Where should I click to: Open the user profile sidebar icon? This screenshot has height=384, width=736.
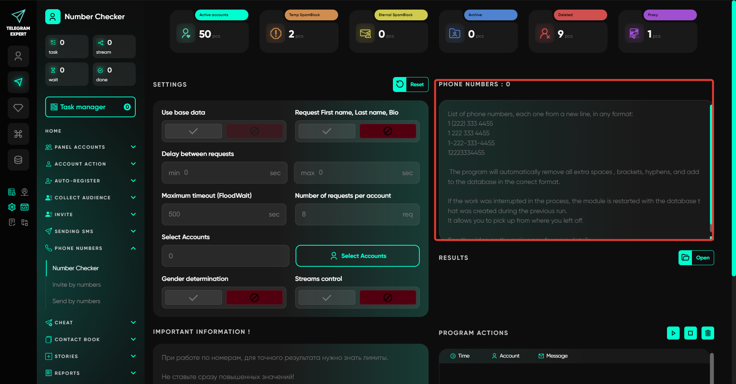[x=18, y=56]
